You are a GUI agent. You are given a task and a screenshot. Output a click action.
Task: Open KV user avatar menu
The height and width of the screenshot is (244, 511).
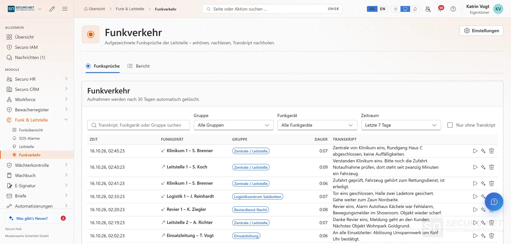[498, 9]
